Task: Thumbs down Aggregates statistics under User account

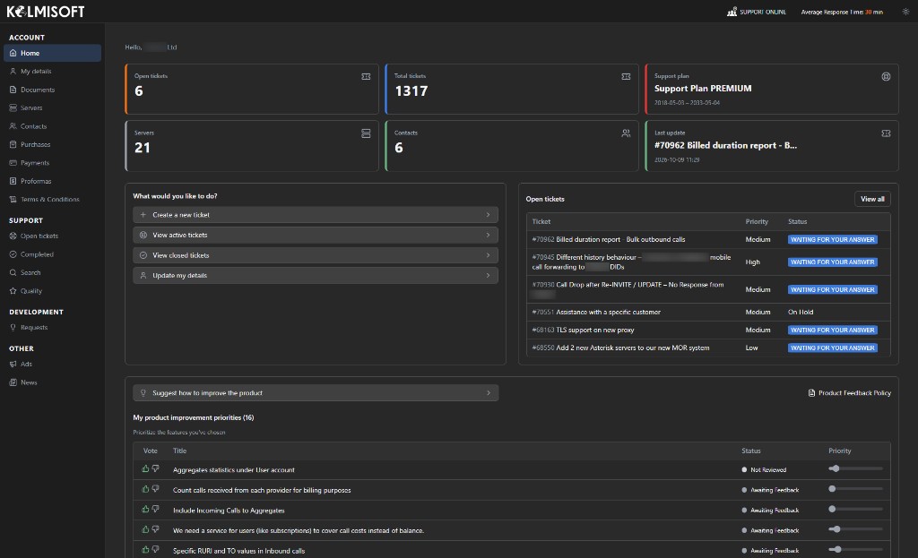Action: pos(156,468)
